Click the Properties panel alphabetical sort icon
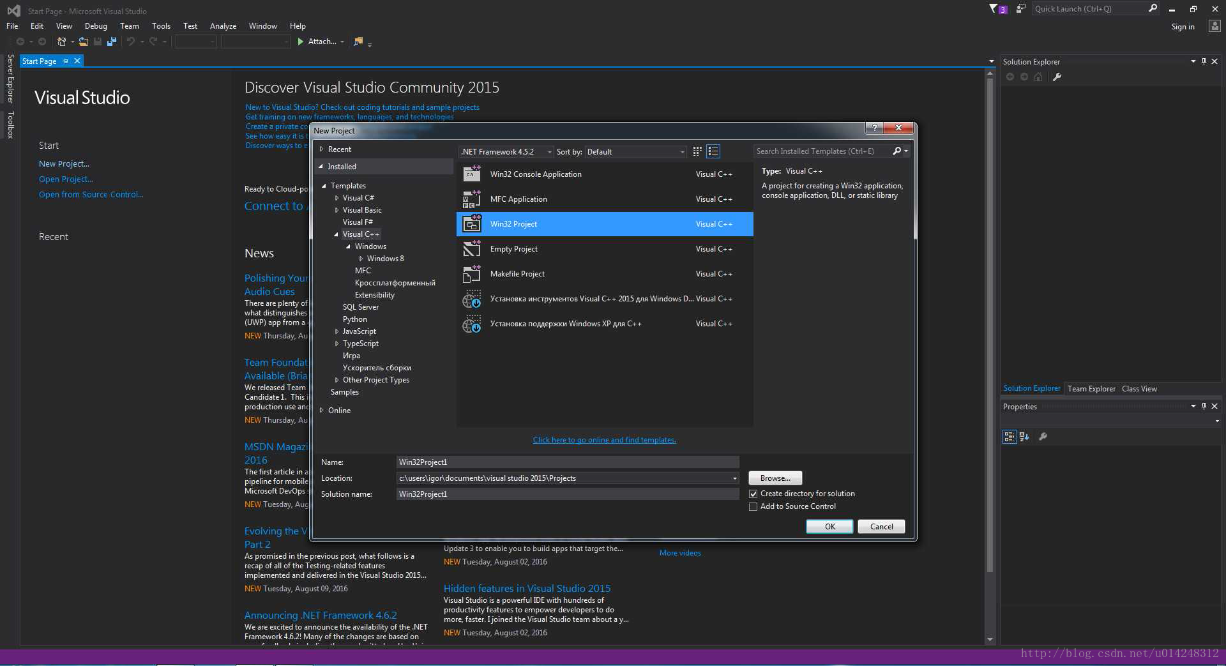This screenshot has height=666, width=1226. 1024,437
